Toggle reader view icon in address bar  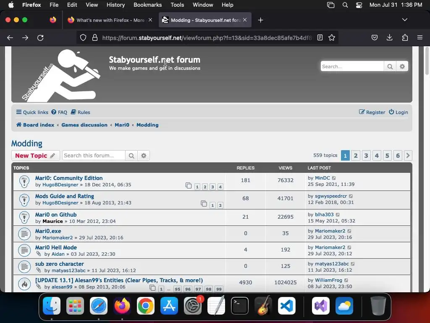coord(320,37)
